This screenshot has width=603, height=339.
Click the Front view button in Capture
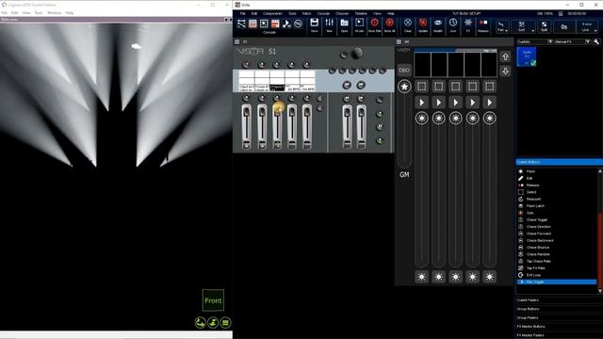(213, 300)
